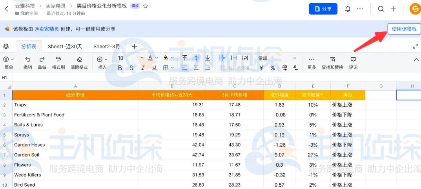Set text to clip mode
Viewport: 421px width, 189px height.
pyautogui.click(x=234, y=58)
